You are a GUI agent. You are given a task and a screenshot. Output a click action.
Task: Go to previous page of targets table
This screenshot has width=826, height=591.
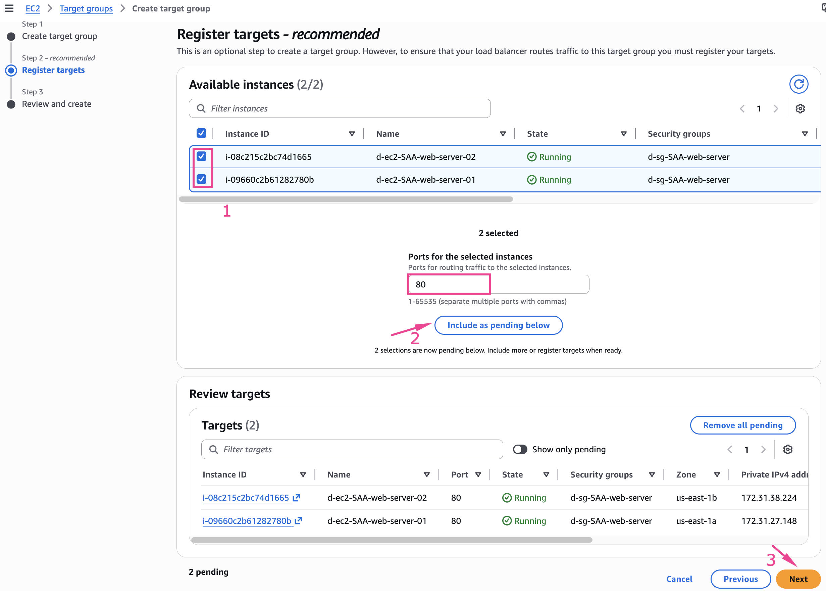(x=729, y=449)
